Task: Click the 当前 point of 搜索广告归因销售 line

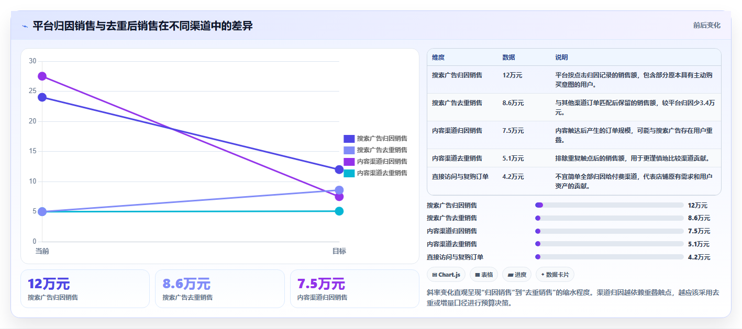Action: pyautogui.click(x=42, y=97)
